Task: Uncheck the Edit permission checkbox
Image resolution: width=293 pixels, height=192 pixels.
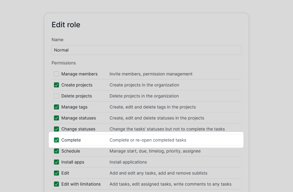Action: [x=56, y=173]
